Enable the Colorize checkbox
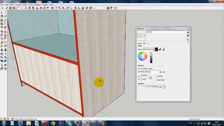 pos(155,76)
